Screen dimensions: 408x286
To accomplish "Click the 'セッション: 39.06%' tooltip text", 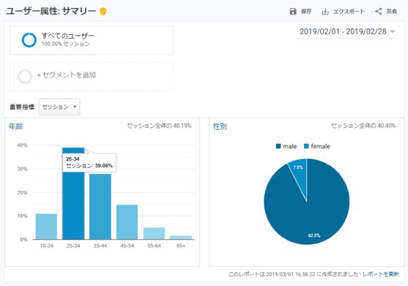I will click(x=89, y=166).
